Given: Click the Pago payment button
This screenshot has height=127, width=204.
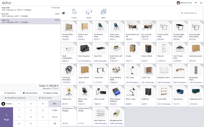Looking at the screenshot, I should (7, 117).
